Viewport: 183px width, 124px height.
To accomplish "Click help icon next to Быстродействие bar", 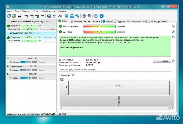I will (173, 26).
